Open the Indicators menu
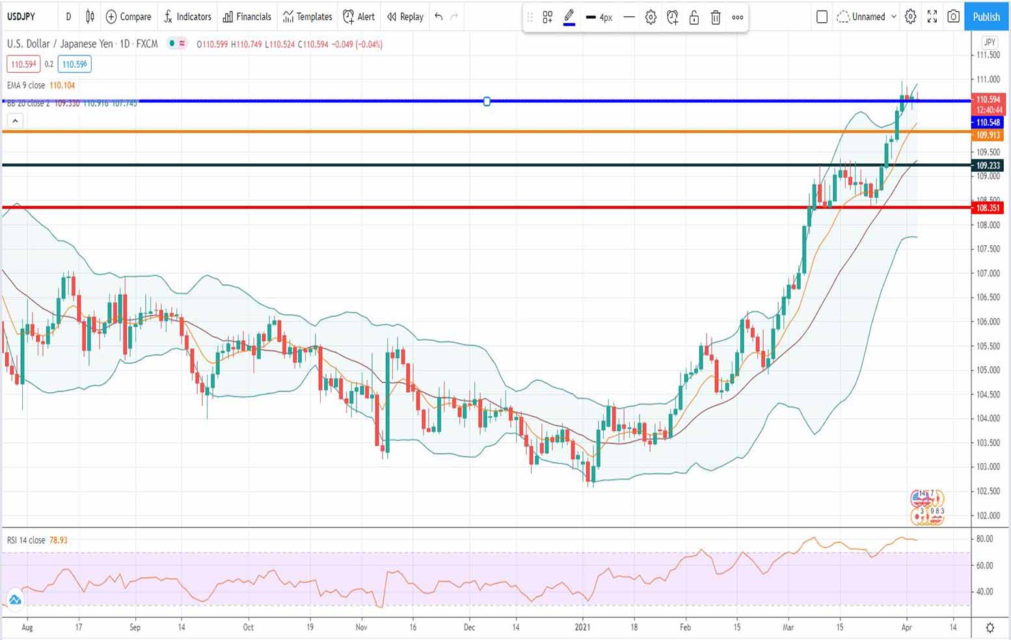Image resolution: width=1011 pixels, height=640 pixels. pos(187,17)
